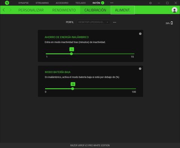
Task: Minimize the Razer Synapse window
Action: (x=159, y=3)
